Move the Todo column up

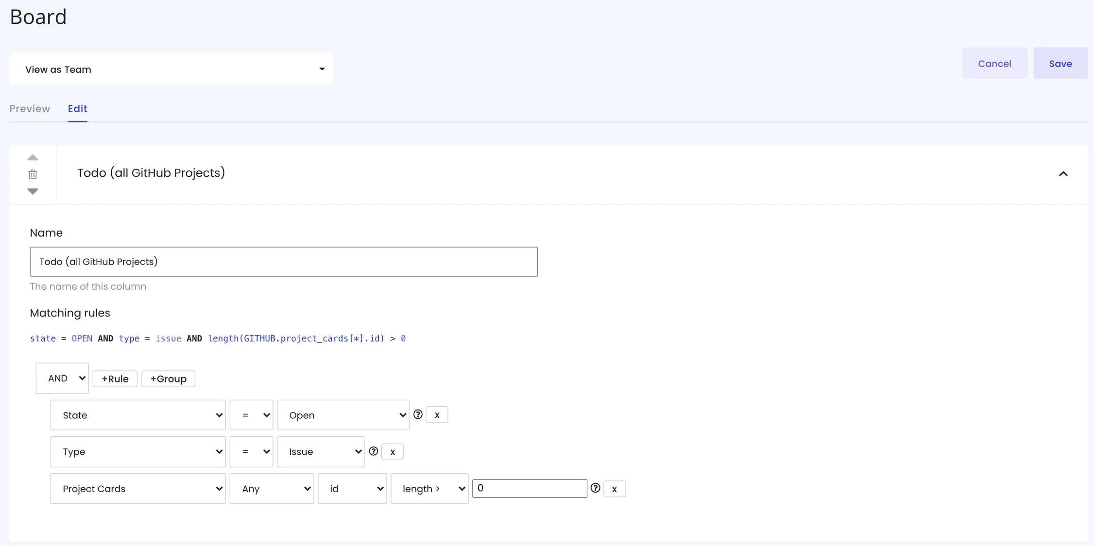33,157
